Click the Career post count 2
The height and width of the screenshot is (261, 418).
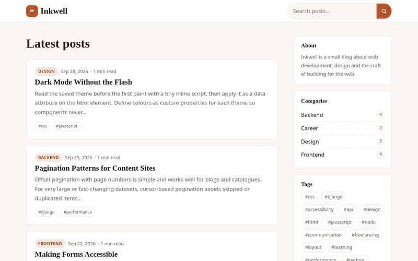point(380,127)
